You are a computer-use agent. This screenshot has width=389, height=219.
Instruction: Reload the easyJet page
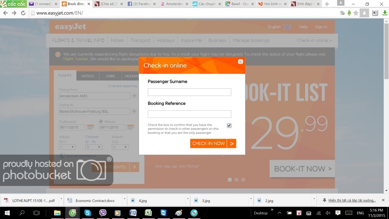point(23,13)
